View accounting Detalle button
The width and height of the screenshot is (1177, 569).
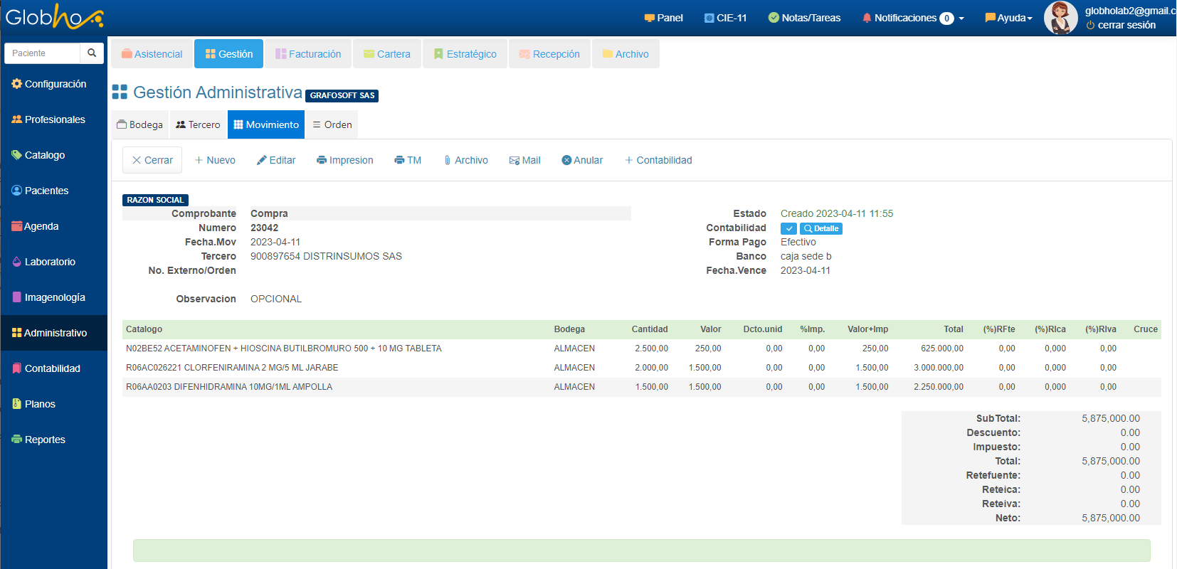point(821,228)
